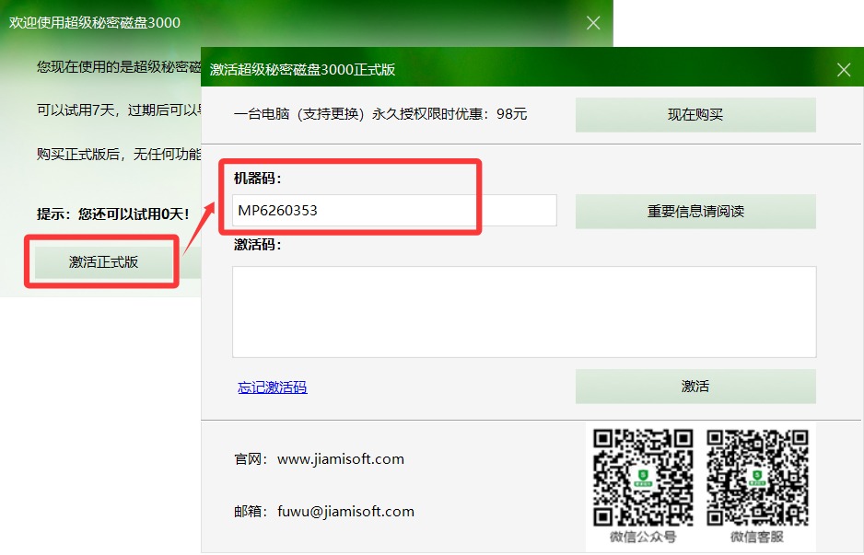The height and width of the screenshot is (555, 864).
Task: Focus the 激活码 text area
Action: click(524, 312)
